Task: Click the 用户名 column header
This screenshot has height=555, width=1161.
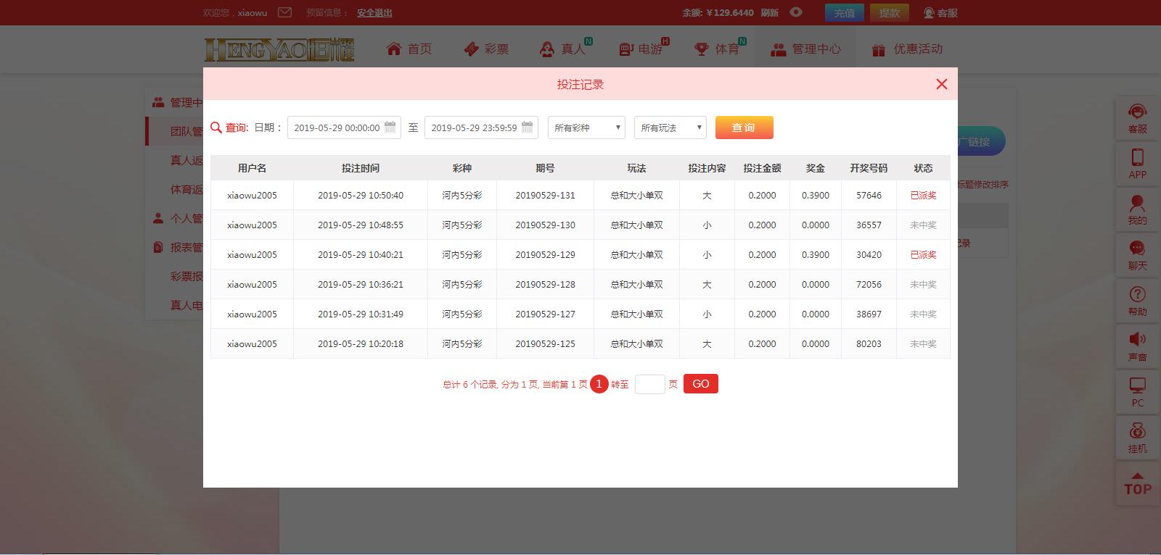Action: (x=252, y=168)
